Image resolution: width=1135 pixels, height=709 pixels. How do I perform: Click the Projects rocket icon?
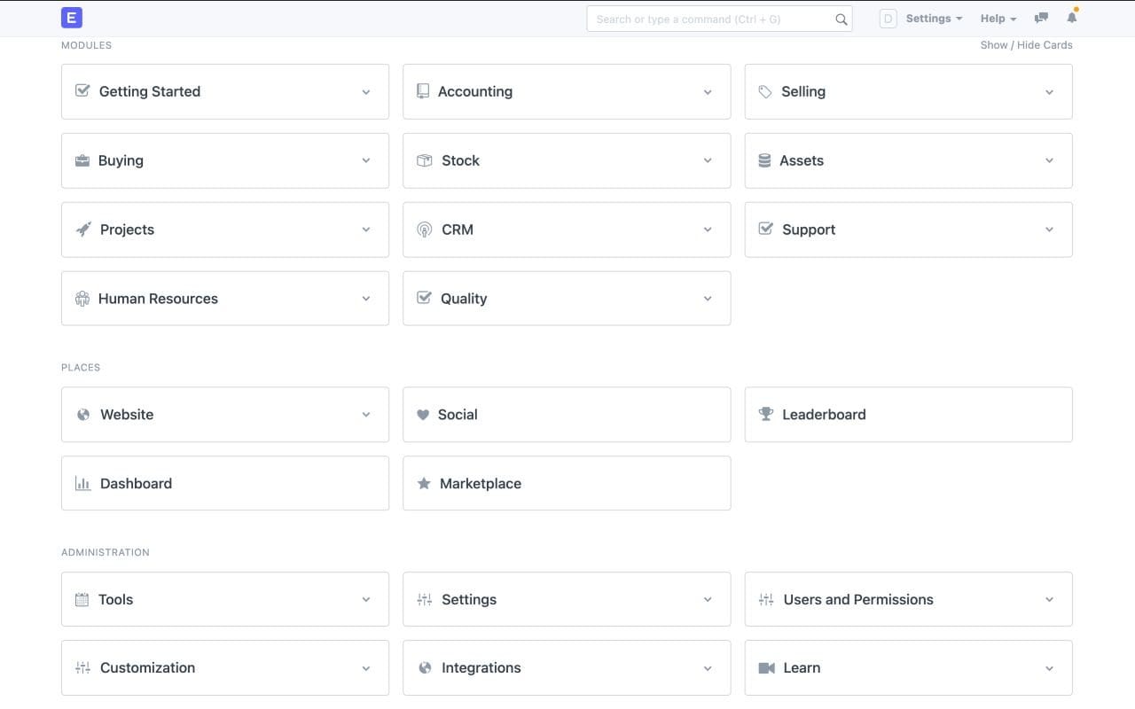pos(82,229)
